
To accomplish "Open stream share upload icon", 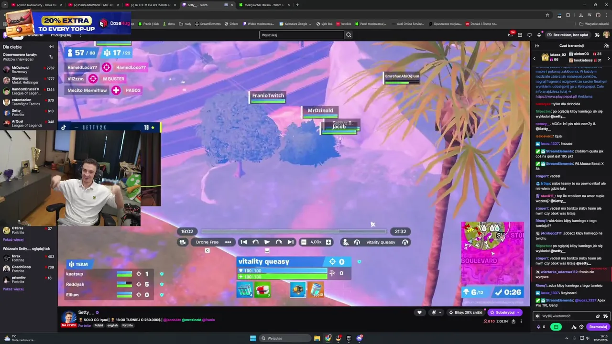I will click(x=514, y=322).
